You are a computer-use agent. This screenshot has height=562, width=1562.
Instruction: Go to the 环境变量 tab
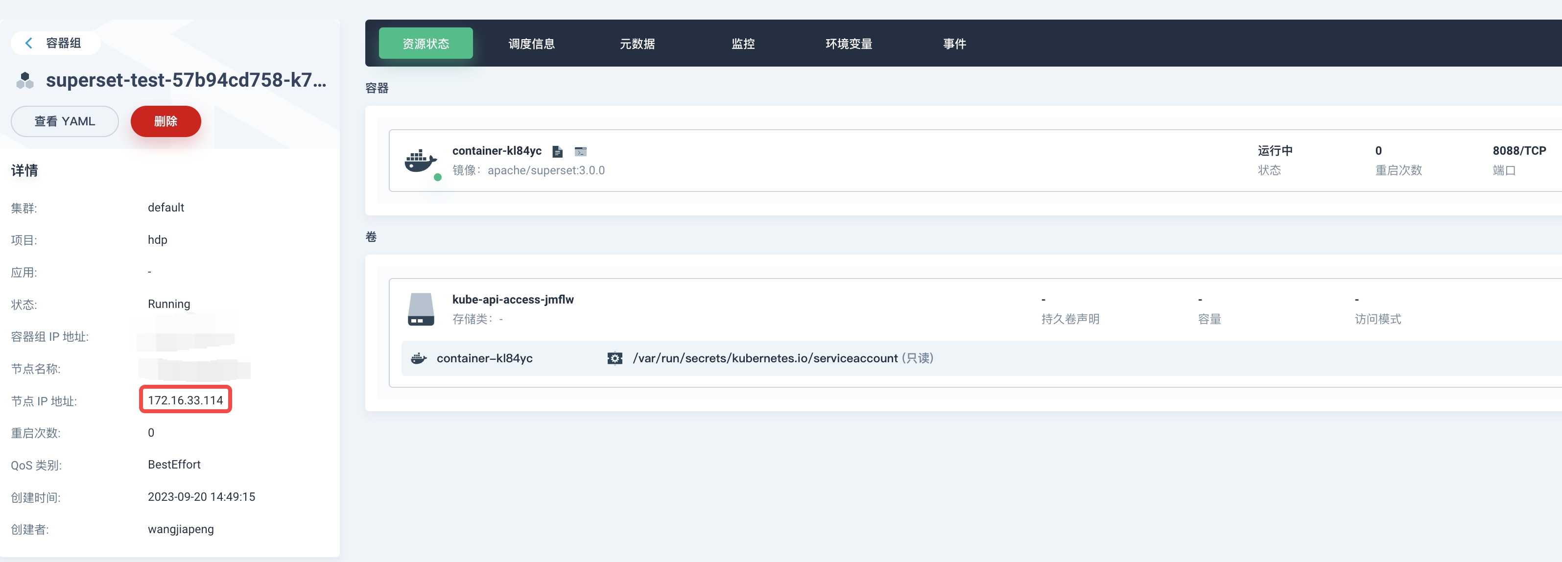pyautogui.click(x=848, y=44)
